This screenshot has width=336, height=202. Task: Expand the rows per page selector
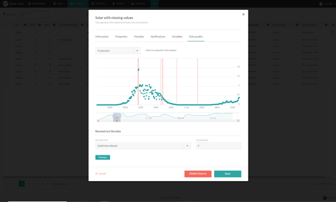tap(45, 184)
